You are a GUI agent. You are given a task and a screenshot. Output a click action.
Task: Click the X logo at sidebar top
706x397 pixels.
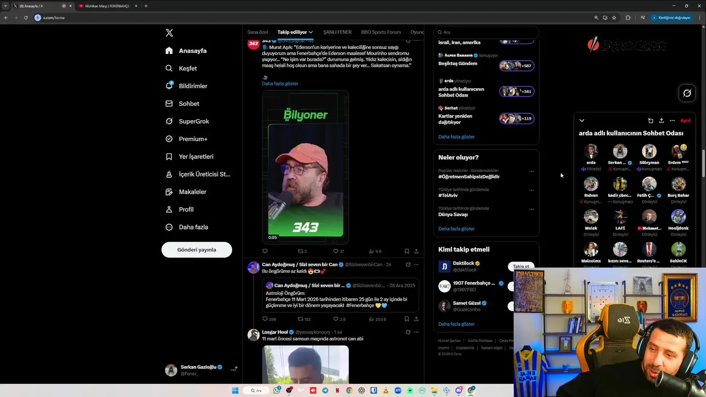(x=169, y=33)
